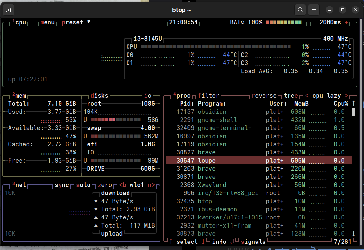
Task: Click the new tab icon in title bar
Action: [9, 10]
